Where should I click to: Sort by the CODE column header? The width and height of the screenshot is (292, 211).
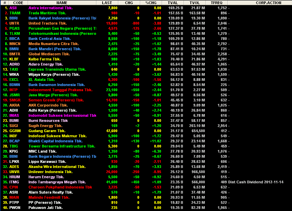pos(18,3)
